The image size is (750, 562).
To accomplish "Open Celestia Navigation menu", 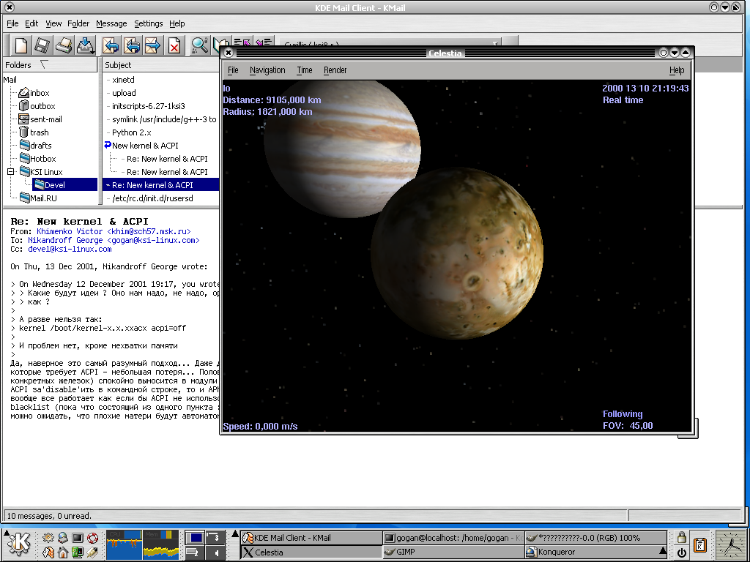I will click(x=267, y=70).
